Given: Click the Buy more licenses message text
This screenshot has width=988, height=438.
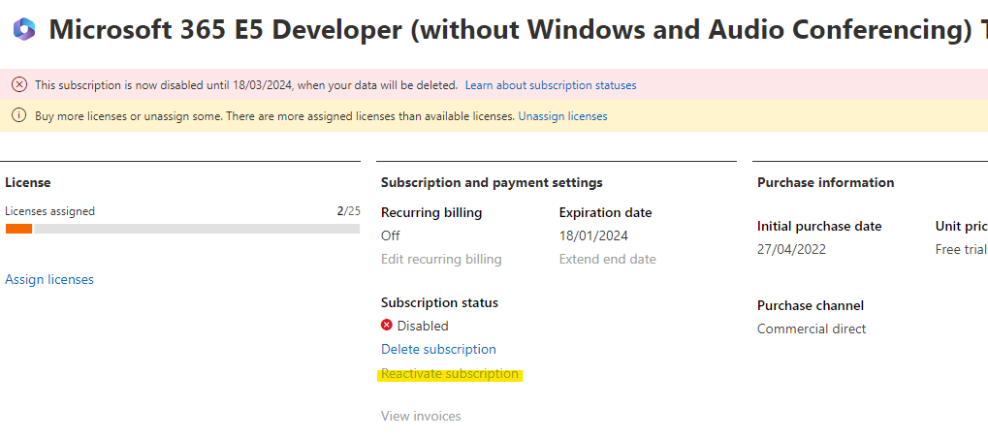Looking at the screenshot, I should click(x=274, y=115).
